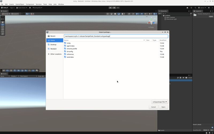Select Main Camera in Hierarchy
The width and height of the screenshot is (214, 134).
tap(170, 17)
